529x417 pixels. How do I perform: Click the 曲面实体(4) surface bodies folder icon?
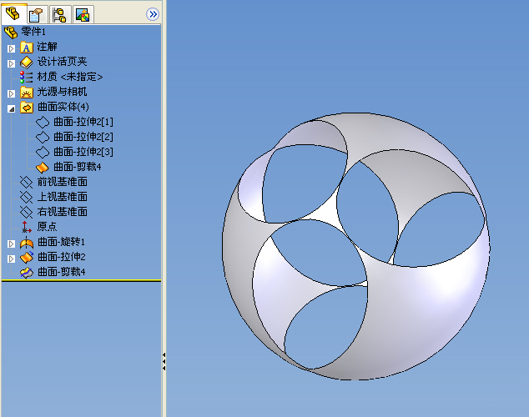tap(27, 108)
